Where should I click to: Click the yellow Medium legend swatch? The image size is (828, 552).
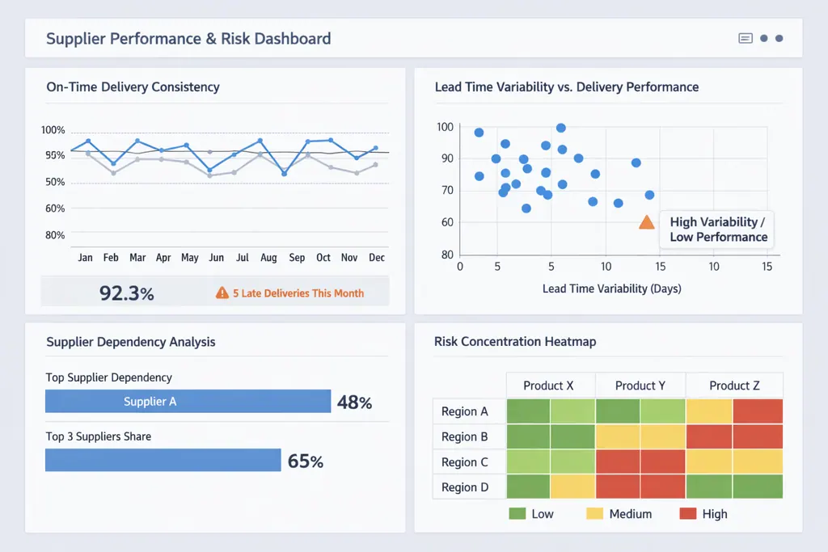point(594,513)
